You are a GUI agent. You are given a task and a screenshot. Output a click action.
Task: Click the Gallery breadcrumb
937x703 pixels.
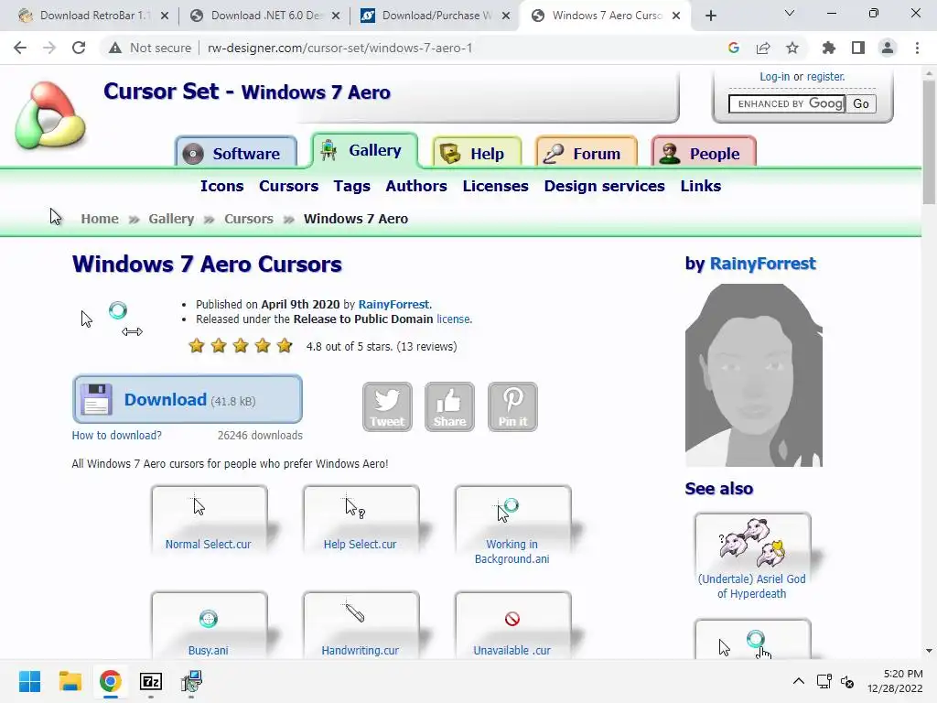[171, 219]
